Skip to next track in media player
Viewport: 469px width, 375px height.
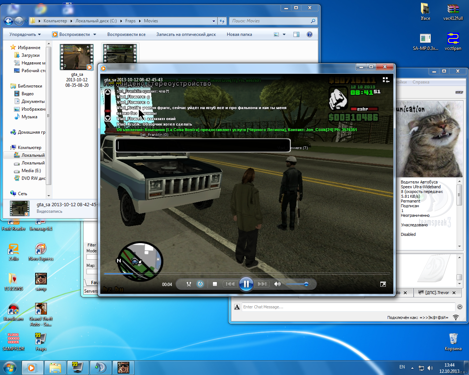point(262,284)
